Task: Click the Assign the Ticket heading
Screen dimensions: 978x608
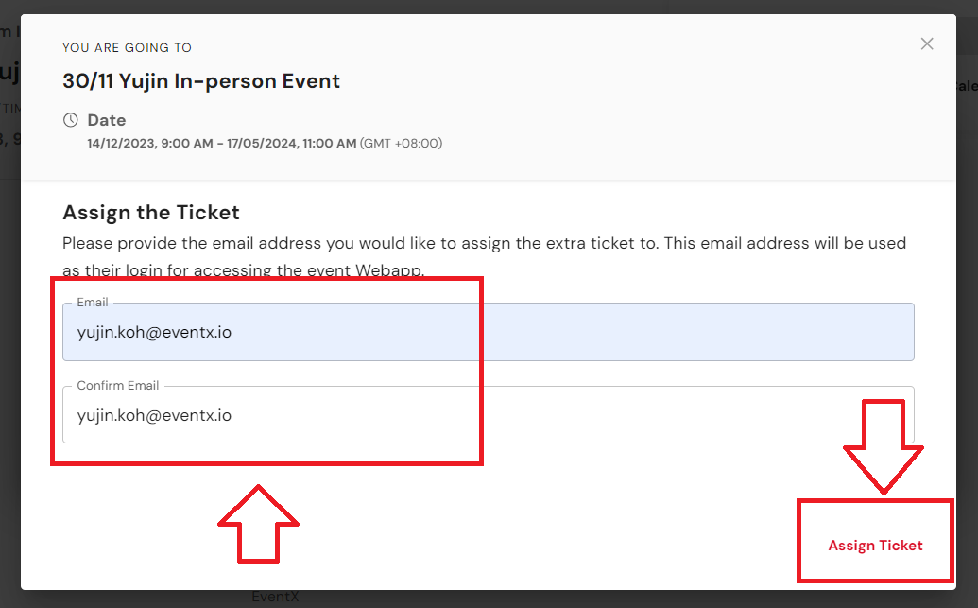Action: (151, 212)
